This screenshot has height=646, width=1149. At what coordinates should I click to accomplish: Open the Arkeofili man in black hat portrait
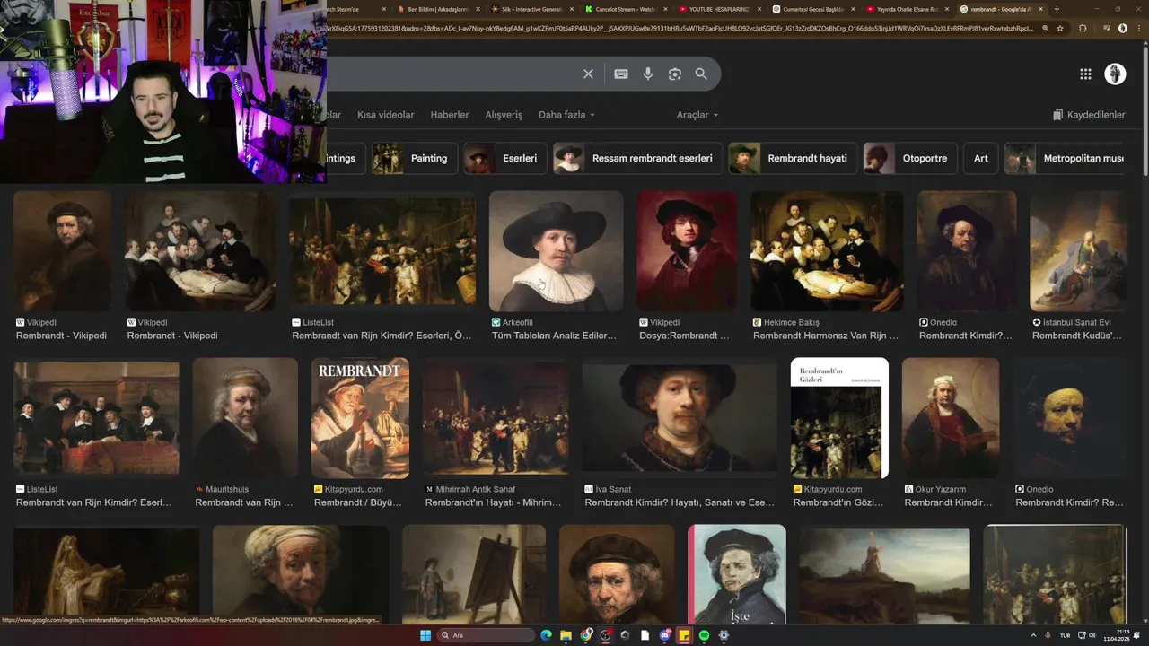[x=557, y=250]
